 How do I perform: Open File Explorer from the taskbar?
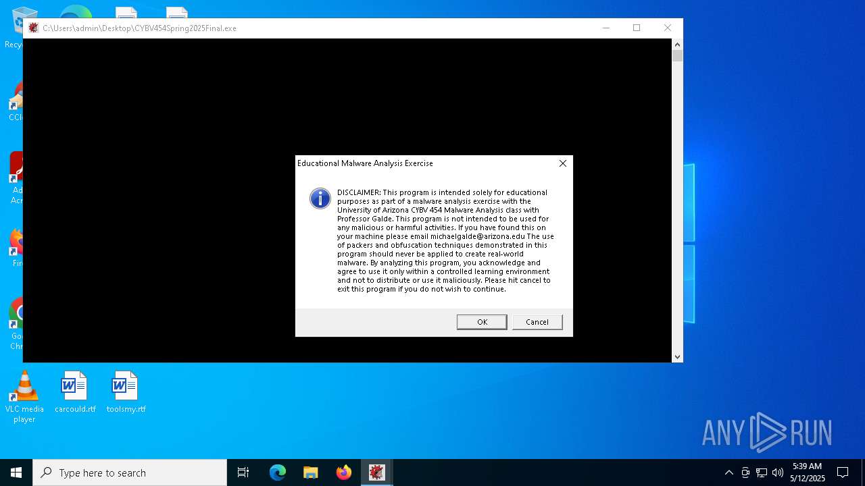pyautogui.click(x=311, y=473)
